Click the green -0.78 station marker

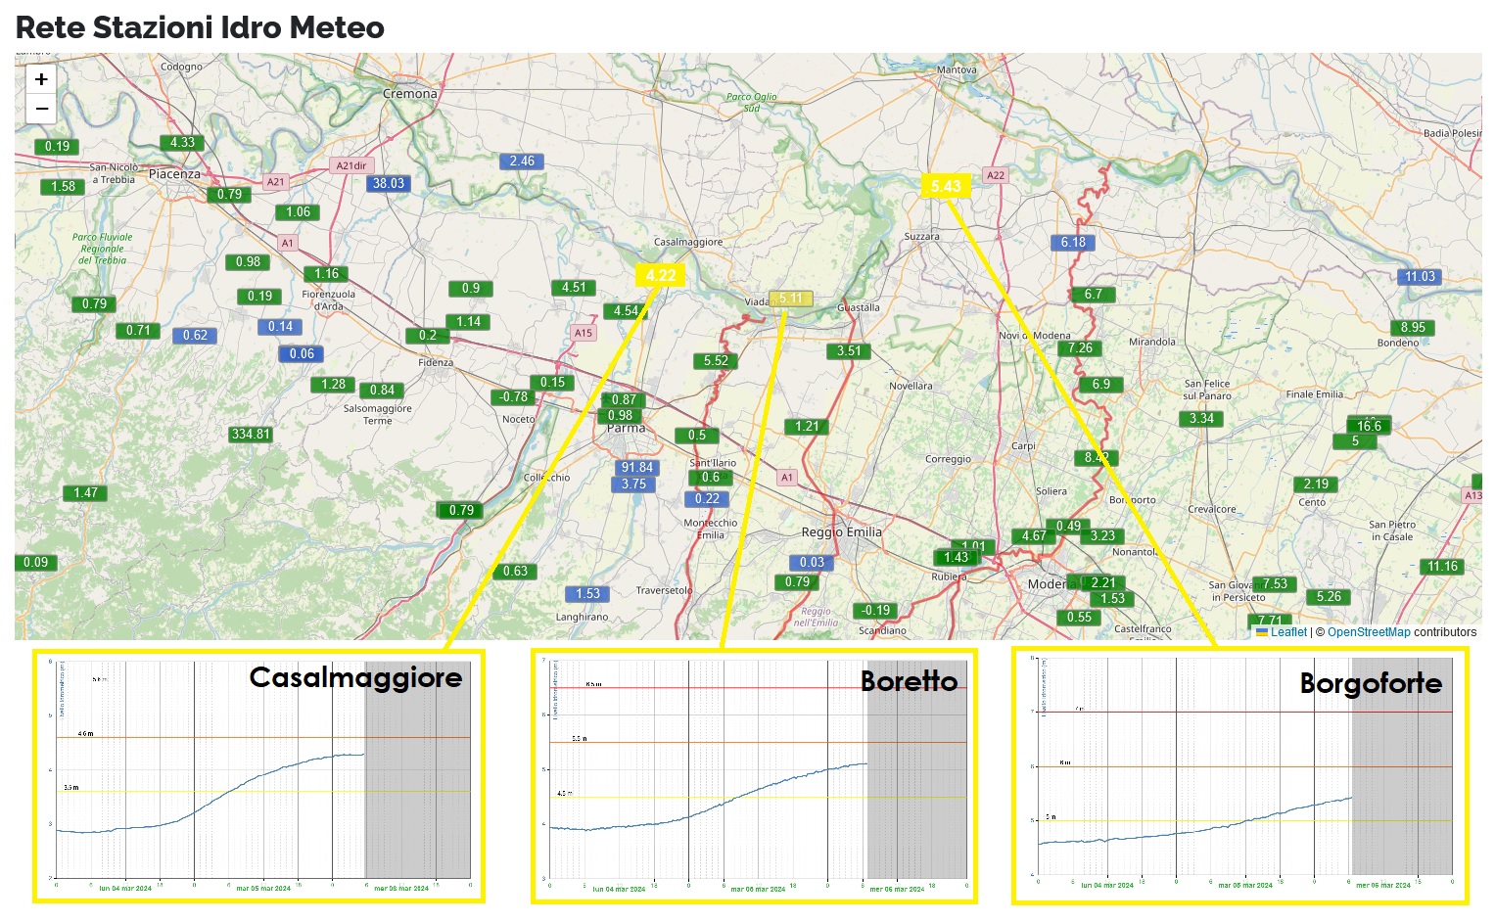(x=514, y=397)
